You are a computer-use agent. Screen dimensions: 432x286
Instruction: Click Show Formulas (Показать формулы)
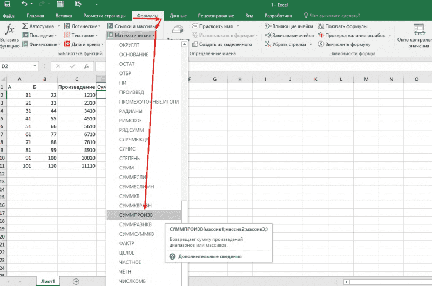tap(346, 25)
